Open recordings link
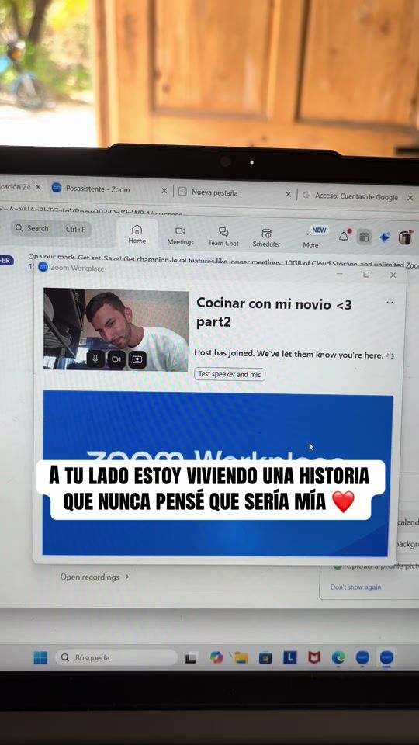 [90, 577]
